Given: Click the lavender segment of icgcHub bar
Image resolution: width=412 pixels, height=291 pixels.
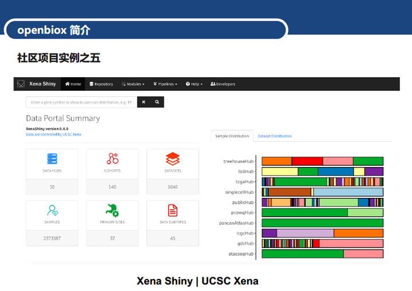Looking at the screenshot, I should coord(306,233).
